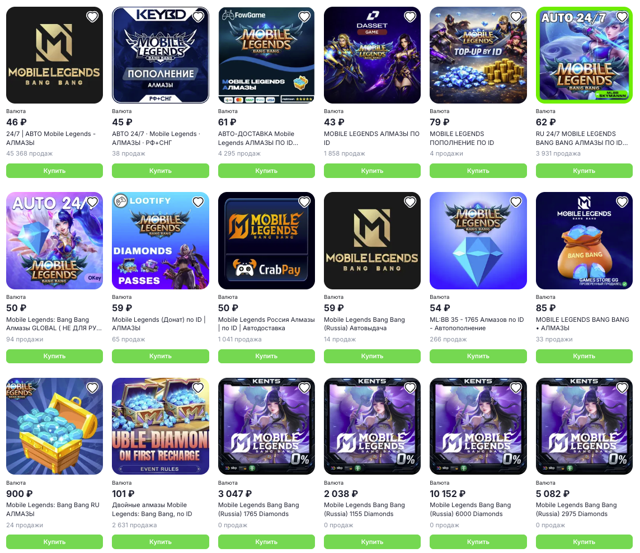Open the AUTO 24/7 green-bordered listing image
Viewport: 640px width, 553px height.
click(584, 55)
